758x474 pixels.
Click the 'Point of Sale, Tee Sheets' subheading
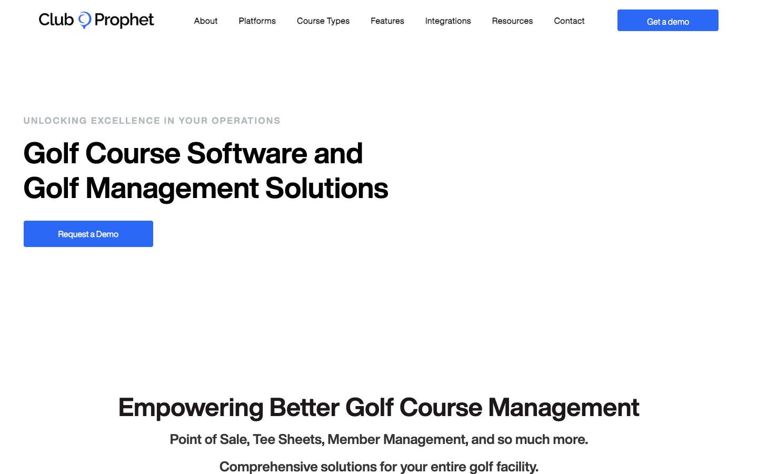click(379, 439)
